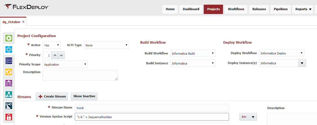Click the Show Inactive button
This screenshot has width=317, height=125.
84,96
